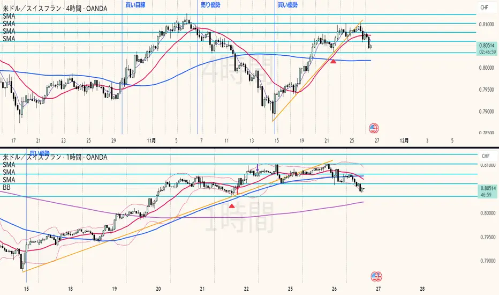Select the 売り優勢 vertical line label
This screenshot has width=499, height=295.
(x=210, y=5)
